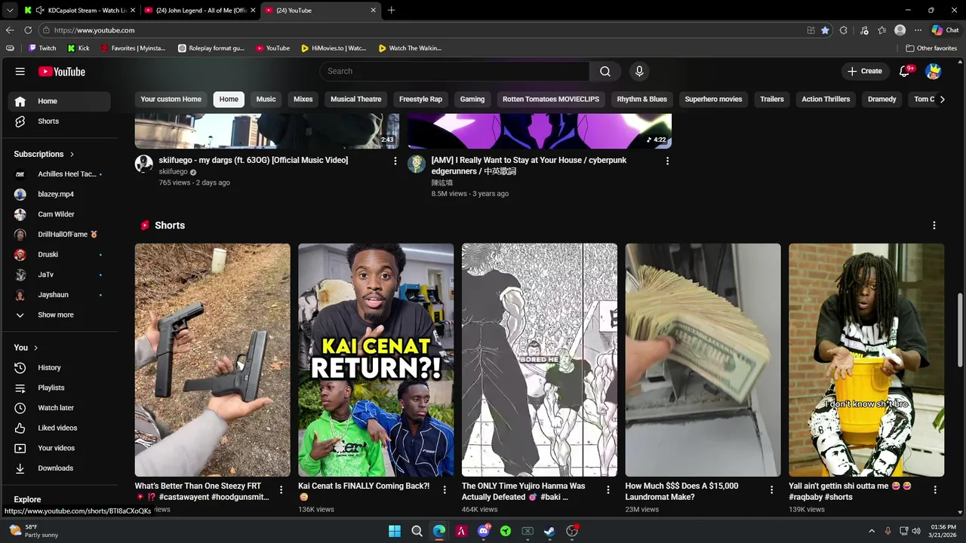
Task: Open a new browser tab
Action: (391, 11)
